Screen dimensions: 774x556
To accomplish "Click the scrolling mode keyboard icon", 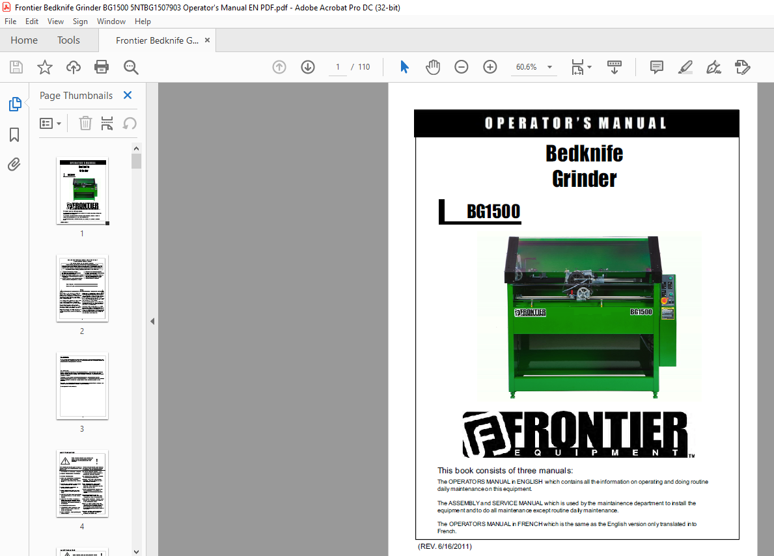I will [x=615, y=66].
